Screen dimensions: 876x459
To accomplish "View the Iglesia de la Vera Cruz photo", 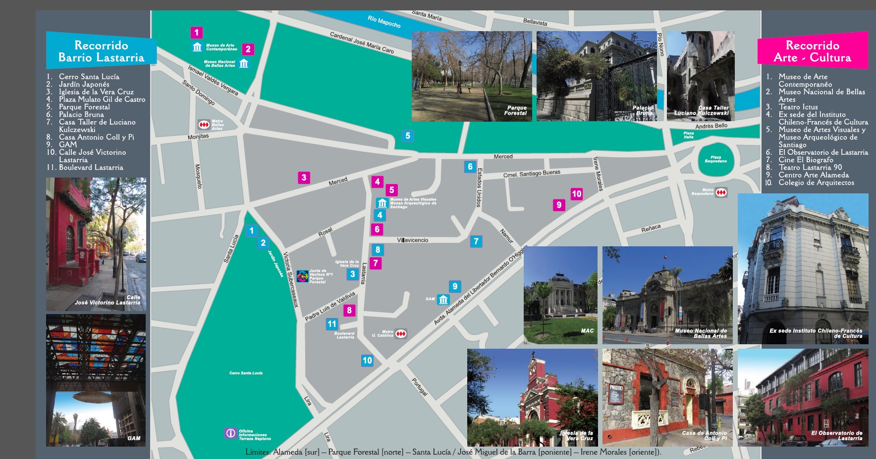I will tap(533, 398).
